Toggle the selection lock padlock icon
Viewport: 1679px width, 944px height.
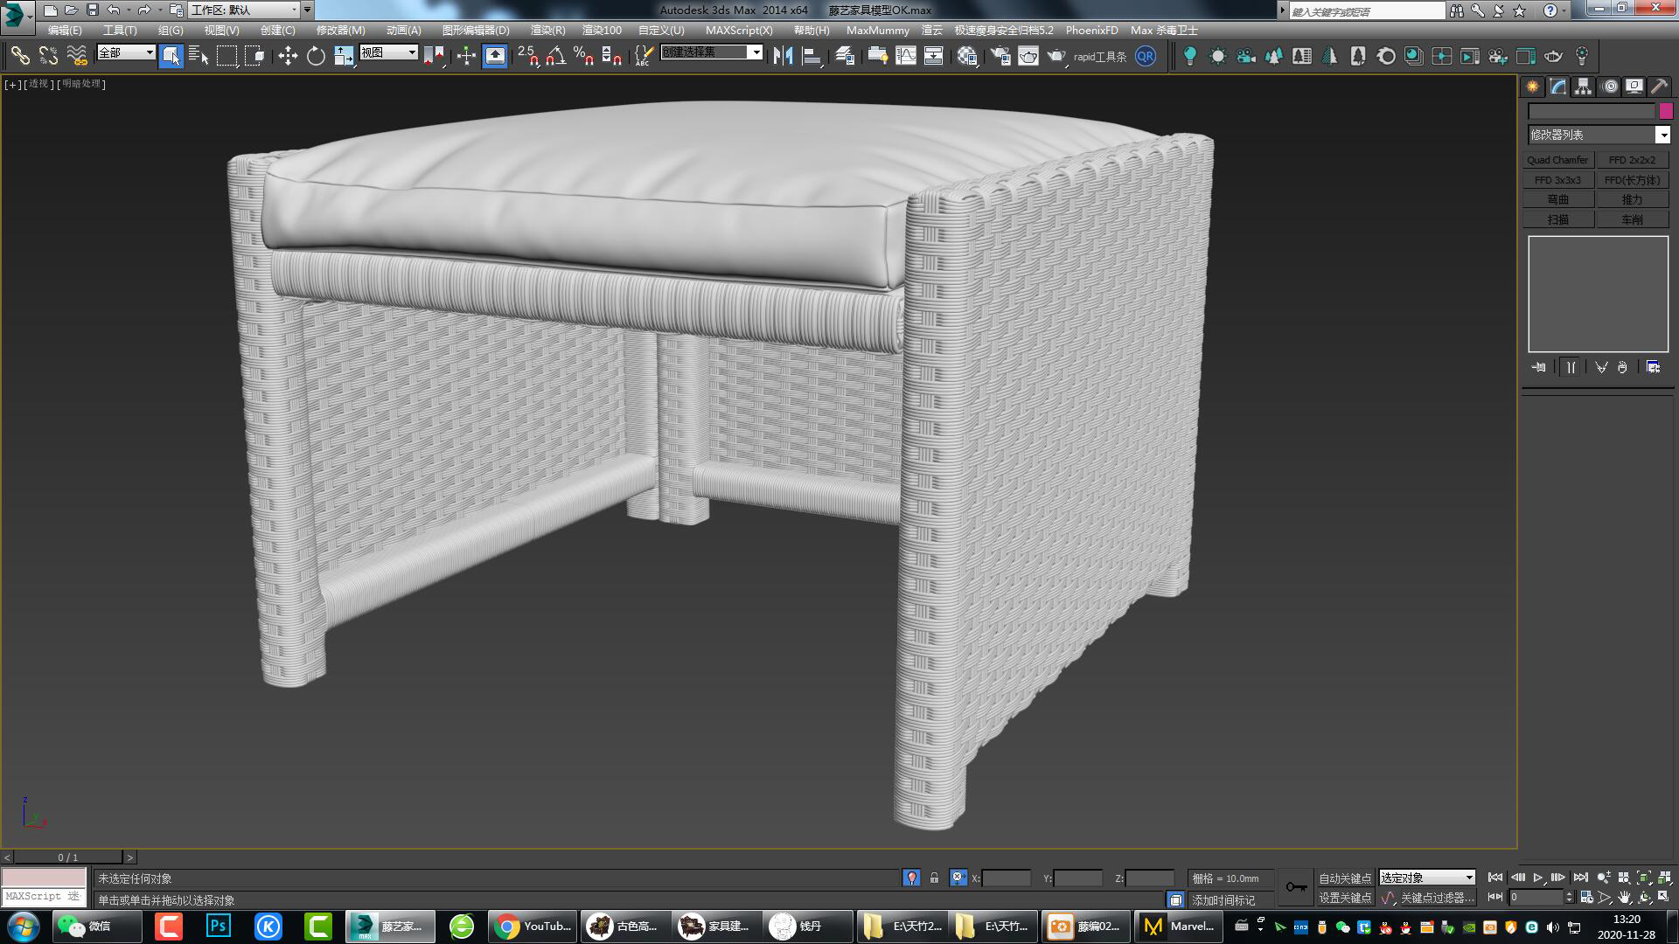pos(934,878)
